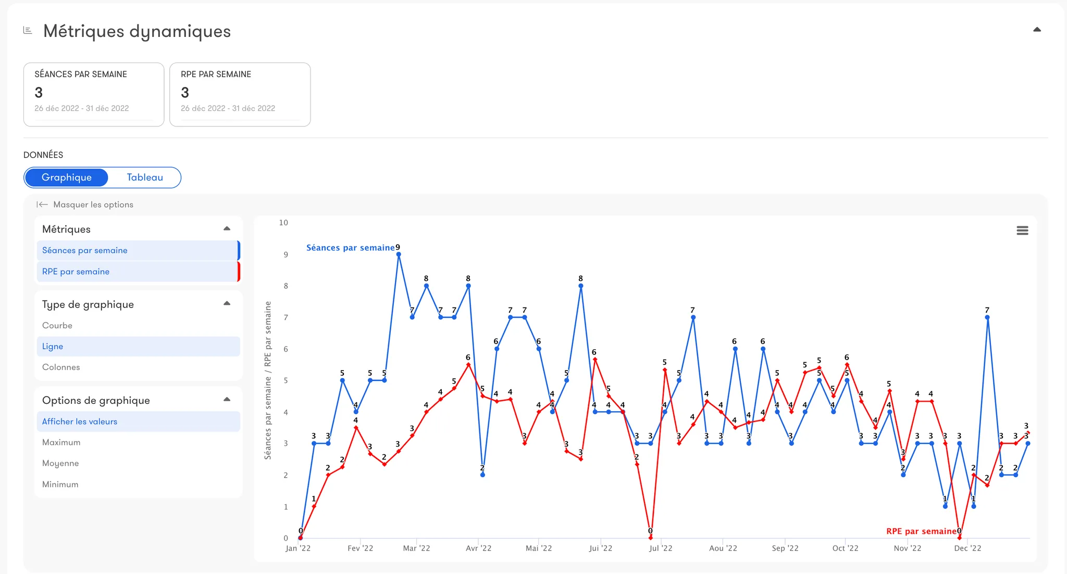The image size is (1067, 574).
Task: Click the red RPE par semaine series label
Action: point(921,531)
